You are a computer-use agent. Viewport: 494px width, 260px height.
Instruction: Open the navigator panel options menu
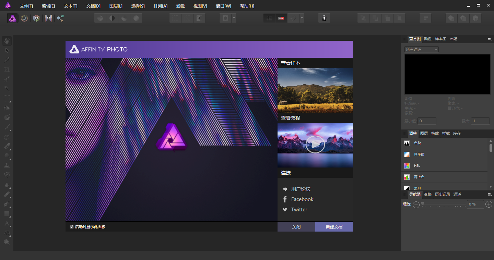point(490,194)
